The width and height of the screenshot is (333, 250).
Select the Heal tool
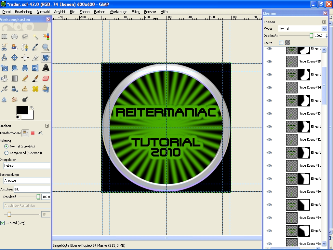click(35, 89)
